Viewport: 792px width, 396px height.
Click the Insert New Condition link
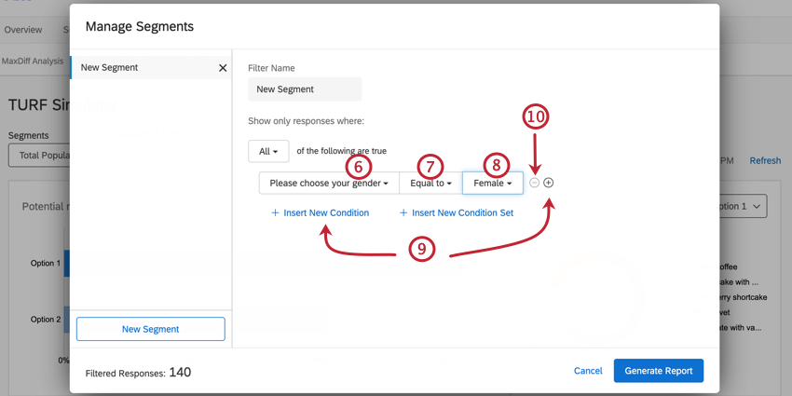point(320,213)
